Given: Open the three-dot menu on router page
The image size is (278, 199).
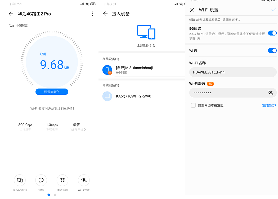Looking at the screenshot, I should point(93,14).
